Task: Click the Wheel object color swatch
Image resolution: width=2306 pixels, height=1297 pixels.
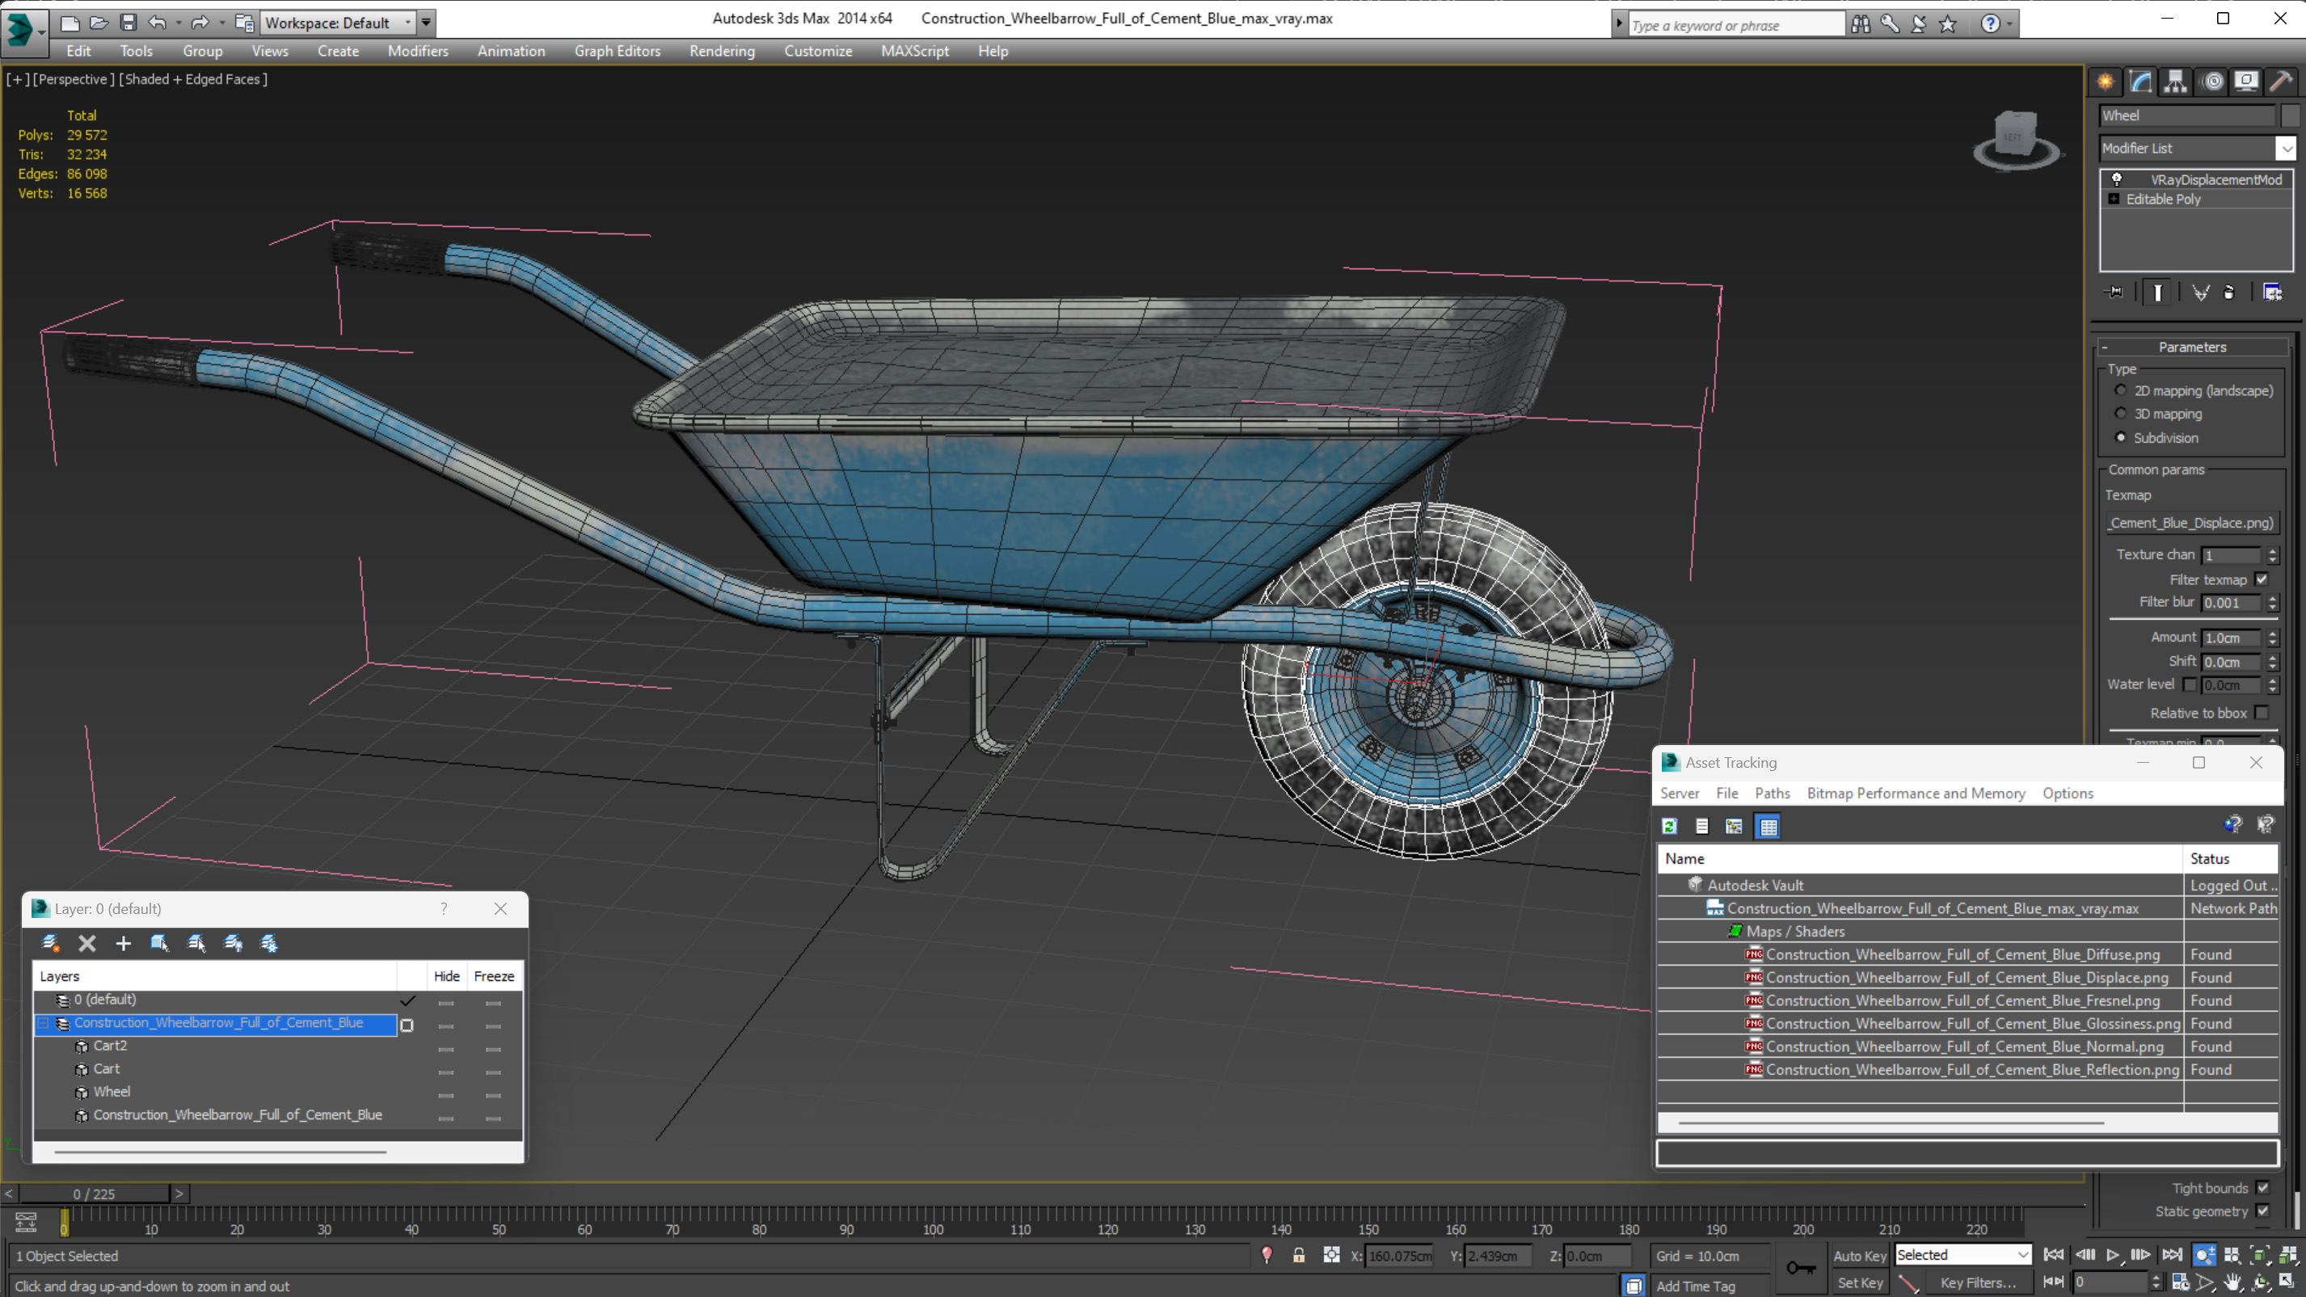Action: 2290,115
